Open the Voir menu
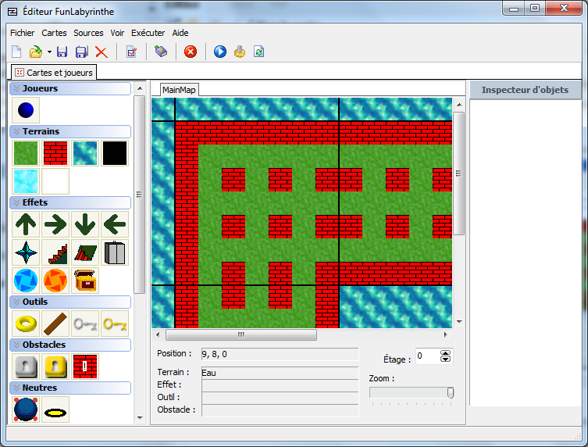The width and height of the screenshot is (588, 447). click(117, 33)
